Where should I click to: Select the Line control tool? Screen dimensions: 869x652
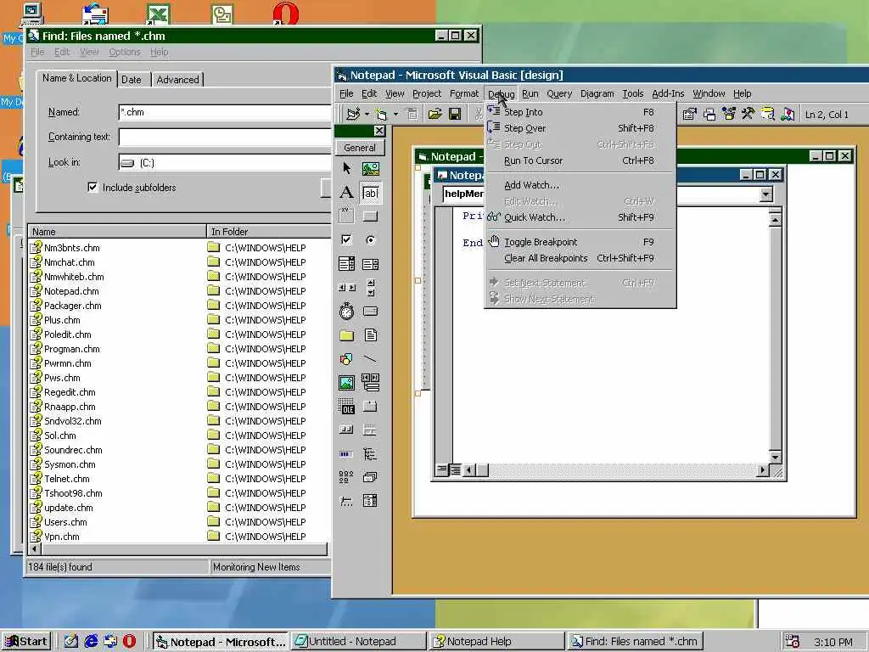click(370, 359)
